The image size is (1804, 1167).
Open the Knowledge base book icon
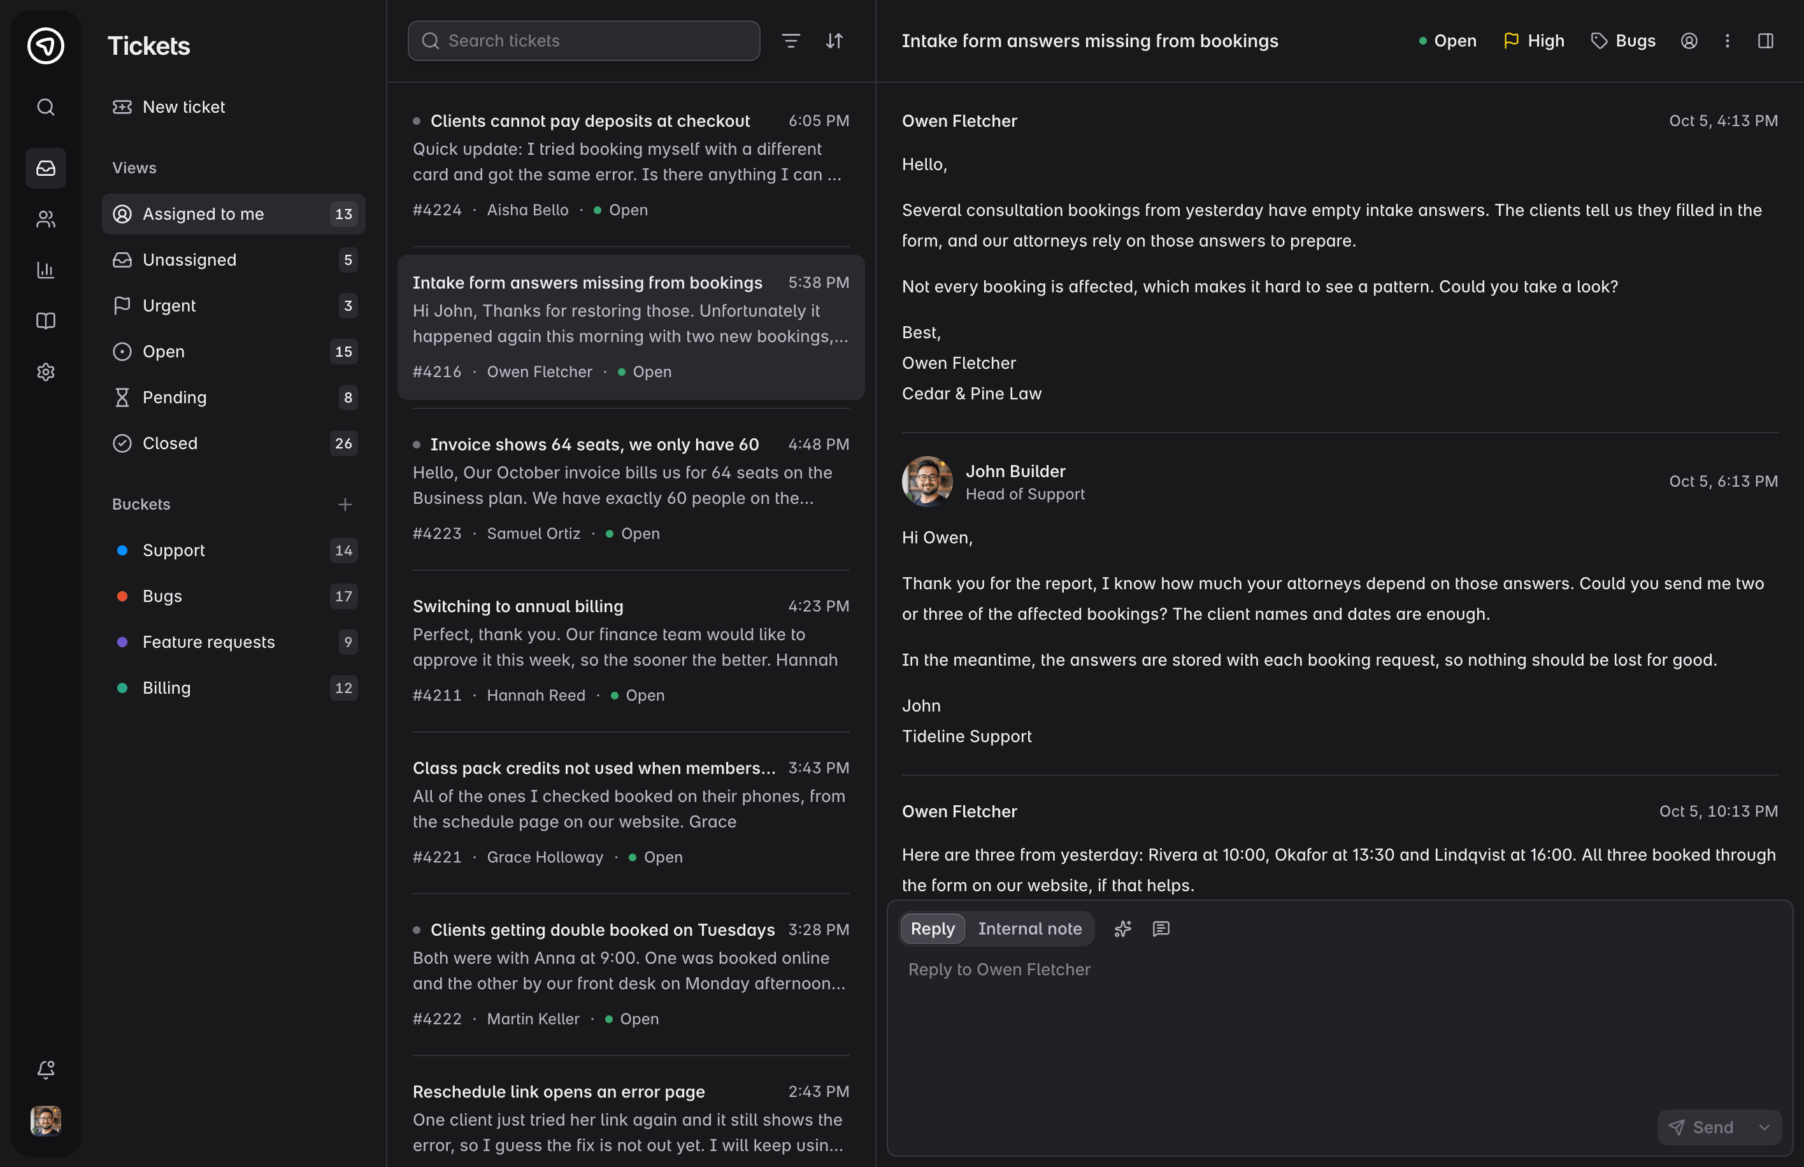[45, 320]
